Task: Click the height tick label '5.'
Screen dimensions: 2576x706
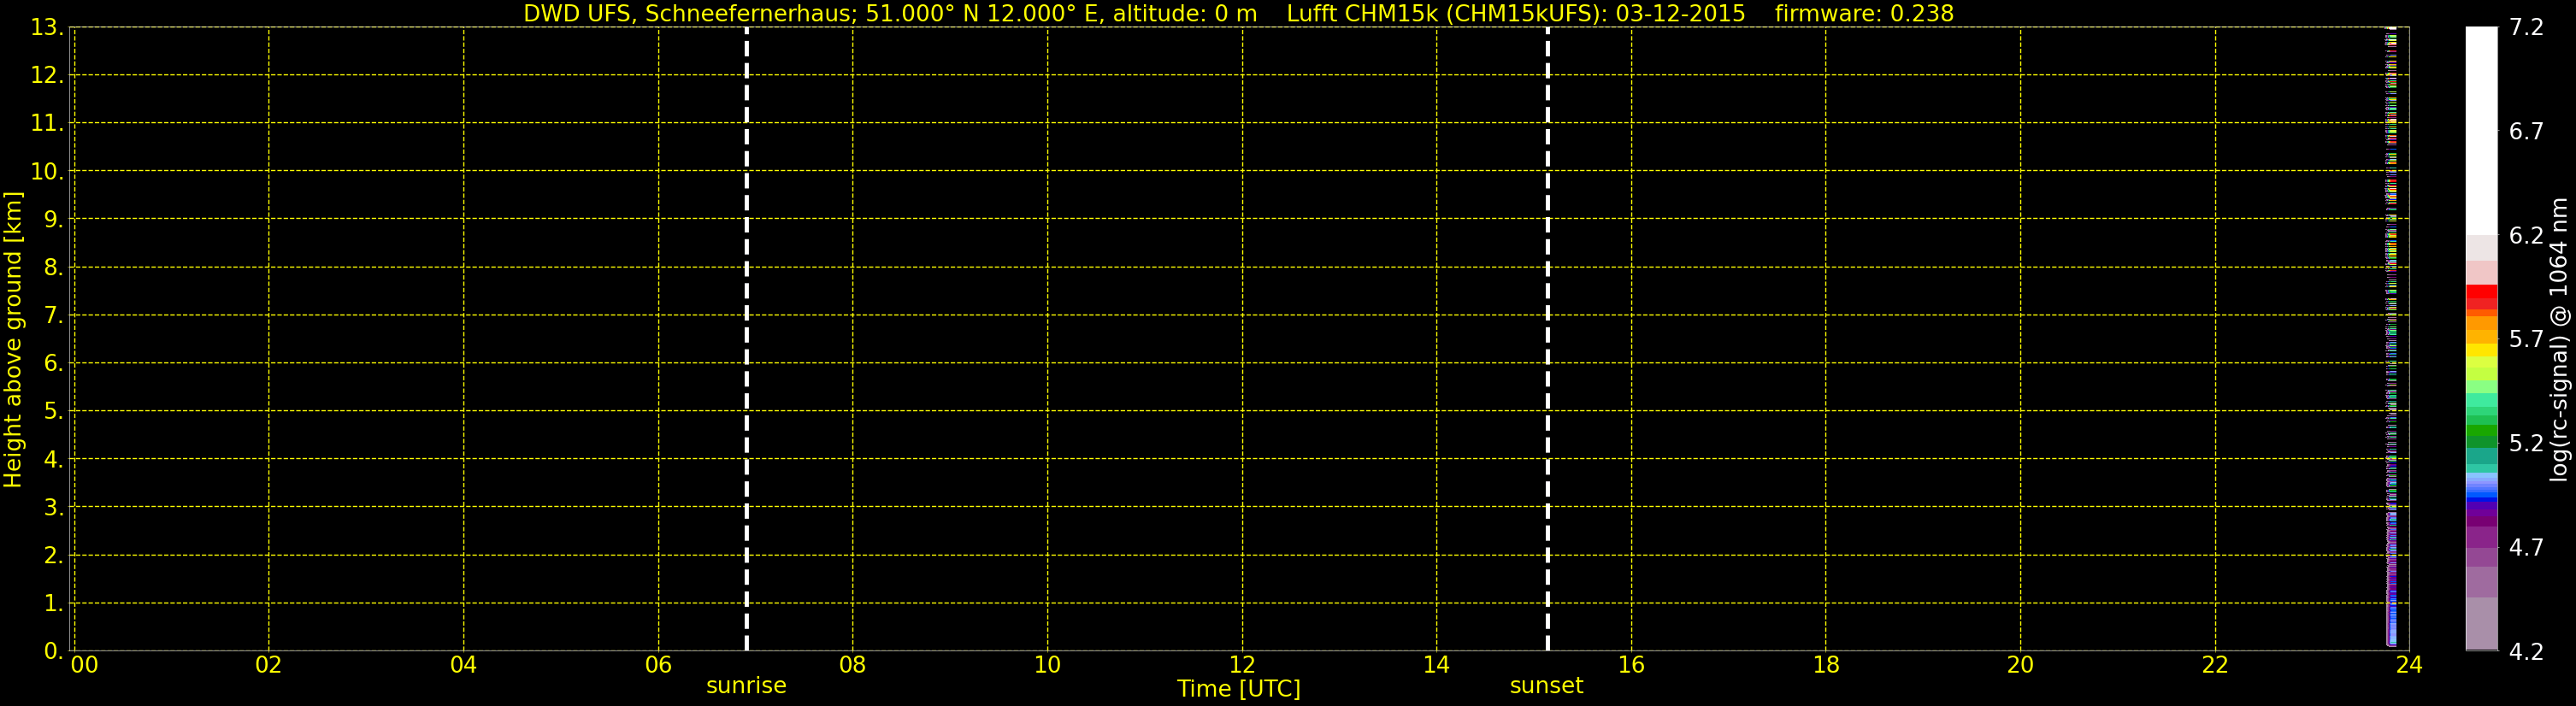Action: pyautogui.click(x=53, y=412)
